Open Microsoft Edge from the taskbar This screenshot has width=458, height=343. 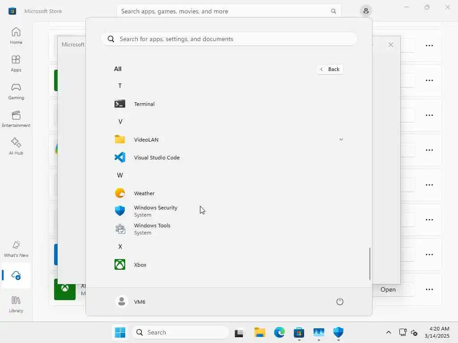pos(279,332)
